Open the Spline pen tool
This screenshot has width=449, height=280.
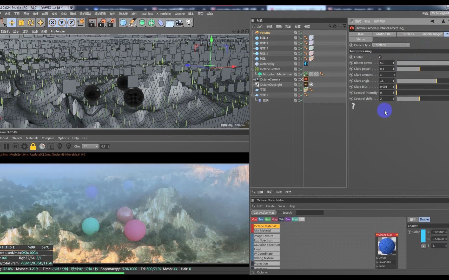133,23
